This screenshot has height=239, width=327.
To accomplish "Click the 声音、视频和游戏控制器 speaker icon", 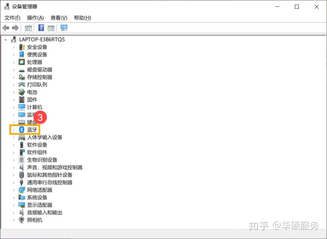I will coord(21,167).
